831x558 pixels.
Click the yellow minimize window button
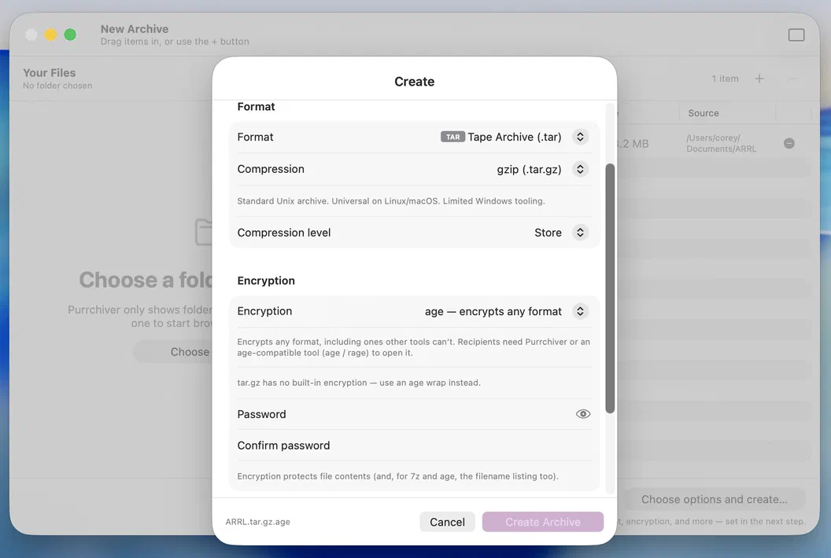50,35
